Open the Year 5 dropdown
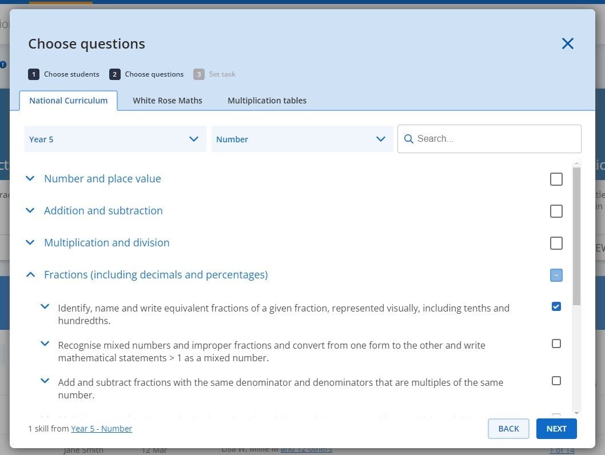The image size is (605, 455). coord(115,139)
